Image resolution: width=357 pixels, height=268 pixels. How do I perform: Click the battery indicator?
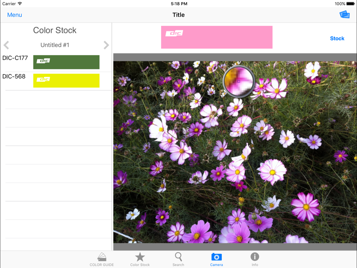click(350, 4)
